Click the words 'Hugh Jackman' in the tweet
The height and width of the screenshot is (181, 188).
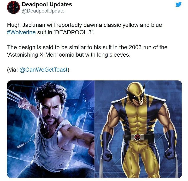[26, 25]
